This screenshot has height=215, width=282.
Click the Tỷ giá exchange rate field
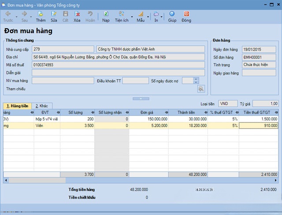266,104
